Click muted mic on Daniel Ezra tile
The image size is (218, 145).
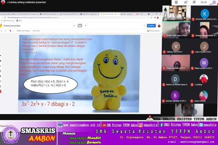tap(164, 84)
